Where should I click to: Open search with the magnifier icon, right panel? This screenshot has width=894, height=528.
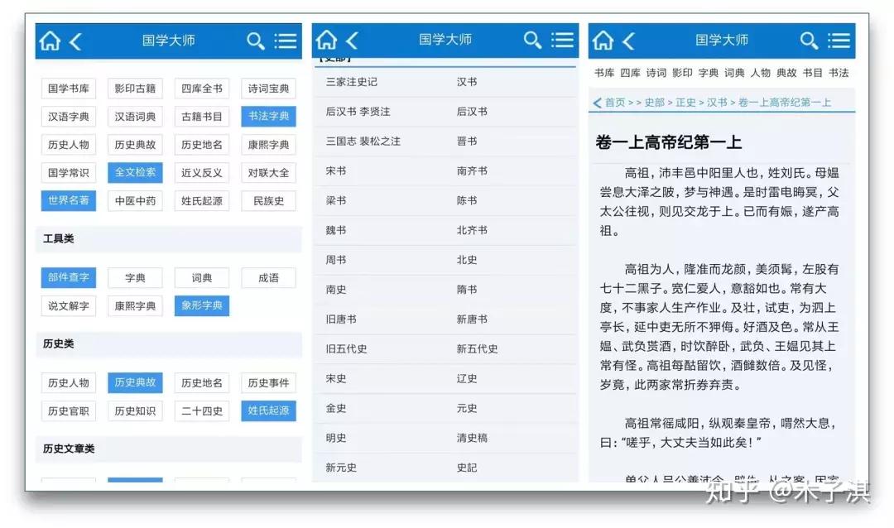point(809,40)
